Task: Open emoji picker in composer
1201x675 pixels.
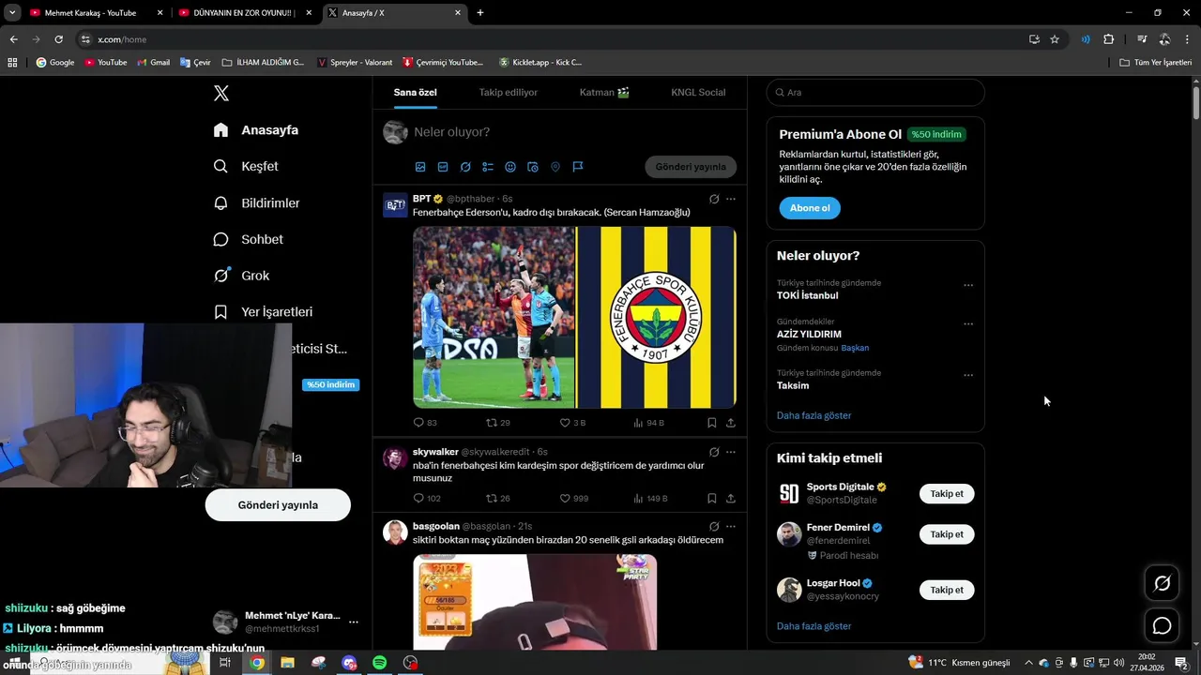Action: click(x=510, y=167)
